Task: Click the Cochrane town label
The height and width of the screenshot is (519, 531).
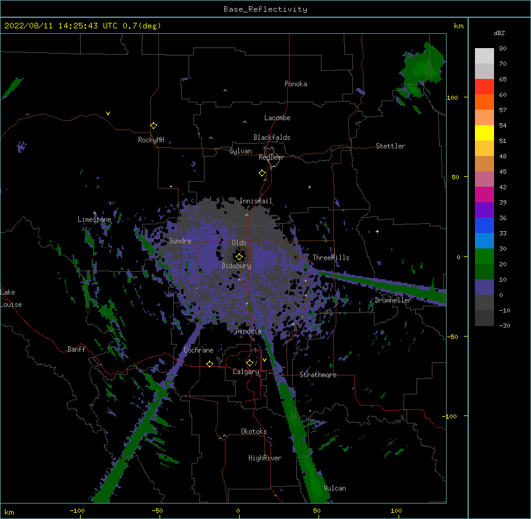Action: tap(198, 350)
